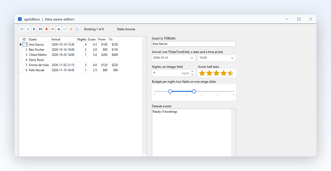
Task: Maximize the sgcEditors window
Action: [299, 19]
